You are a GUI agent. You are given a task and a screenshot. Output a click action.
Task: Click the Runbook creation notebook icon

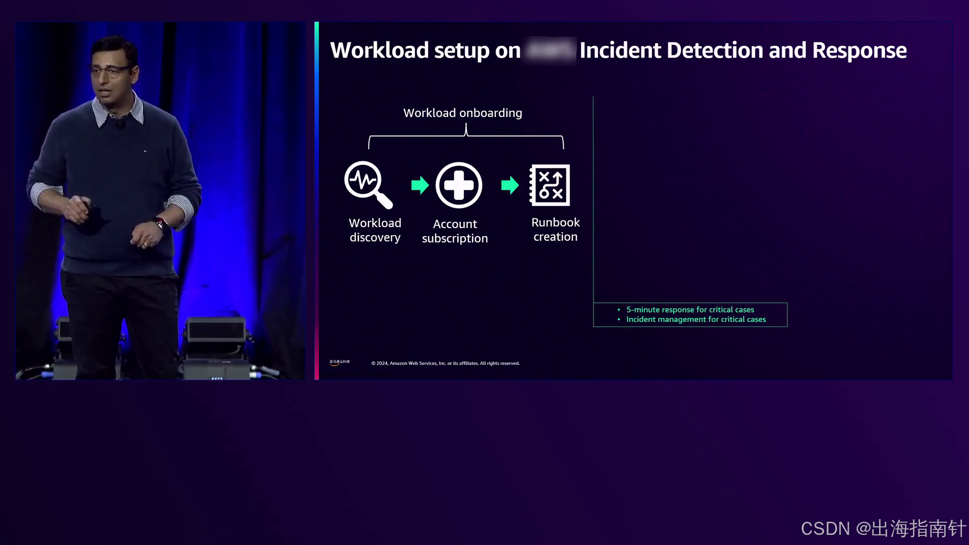click(550, 185)
